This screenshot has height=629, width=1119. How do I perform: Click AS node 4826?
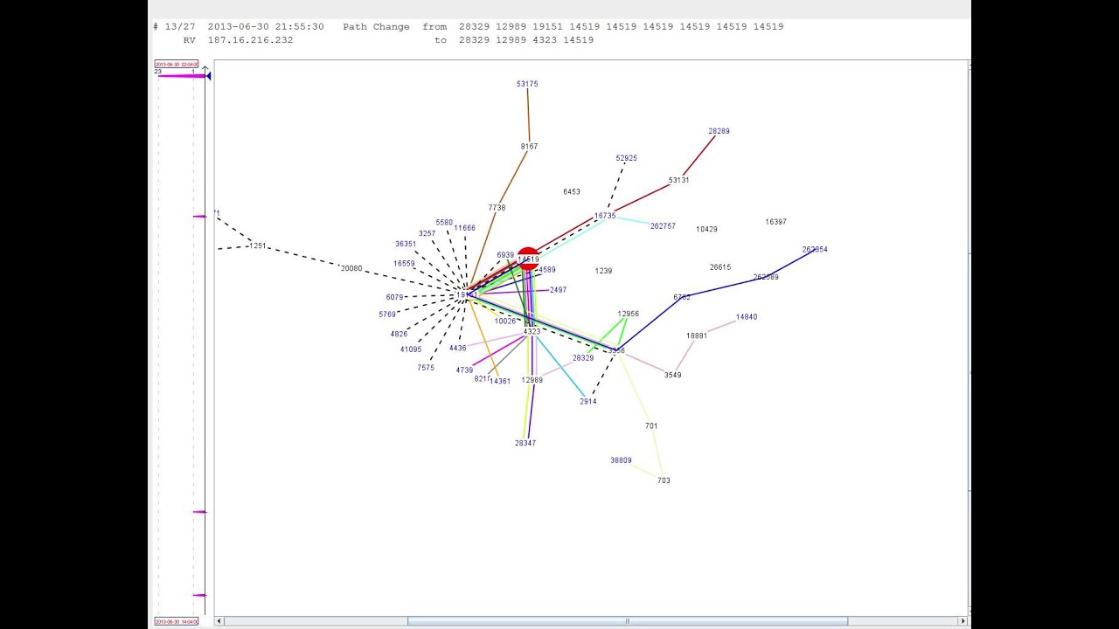pos(399,334)
